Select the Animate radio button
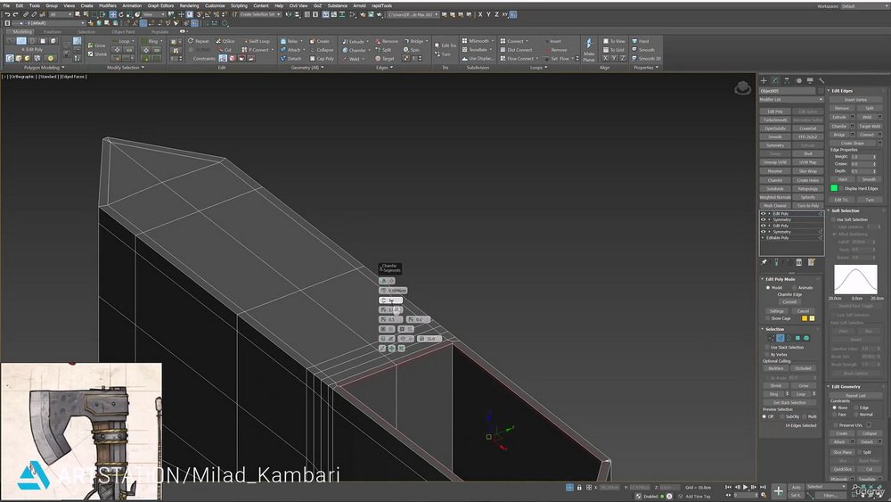 pyautogui.click(x=795, y=288)
